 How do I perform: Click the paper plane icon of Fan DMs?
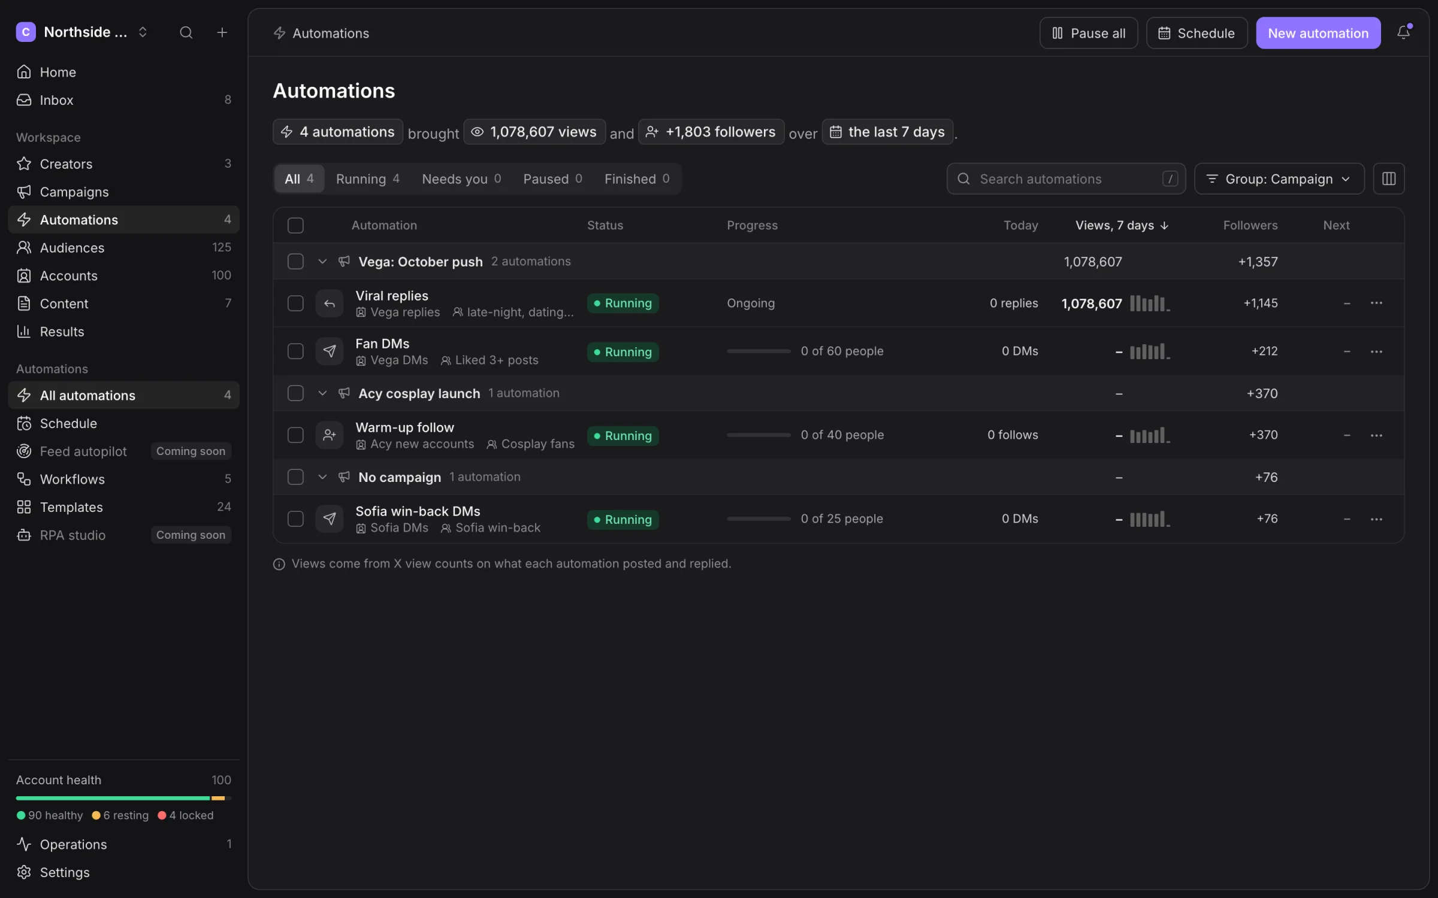329,351
